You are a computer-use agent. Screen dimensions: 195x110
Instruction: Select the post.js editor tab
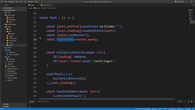click(33, 5)
